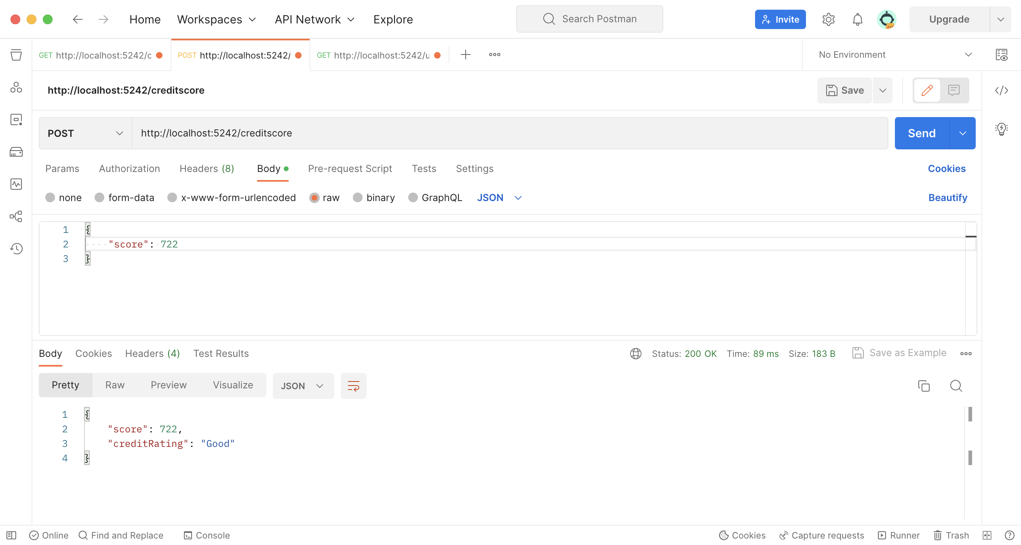
Task: Copy the response body to clipboard
Action: 924,386
